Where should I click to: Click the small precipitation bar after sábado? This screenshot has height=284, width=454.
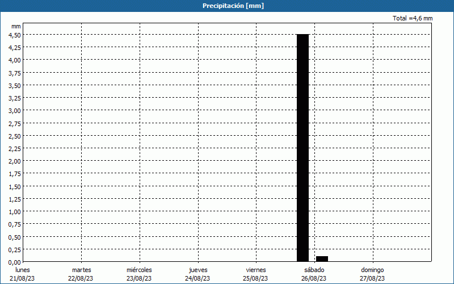[322, 259]
